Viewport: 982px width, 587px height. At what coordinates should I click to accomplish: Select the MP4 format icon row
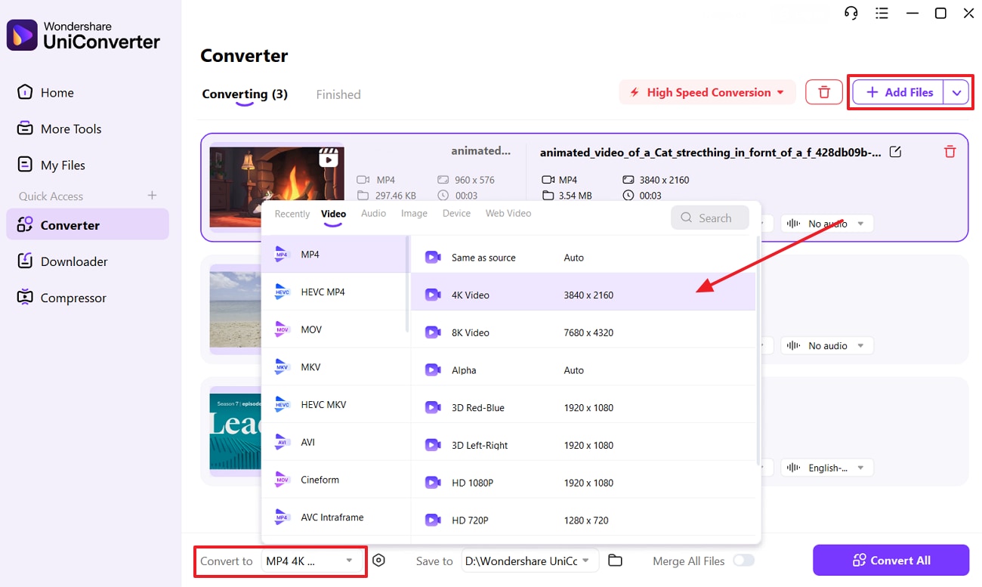334,255
